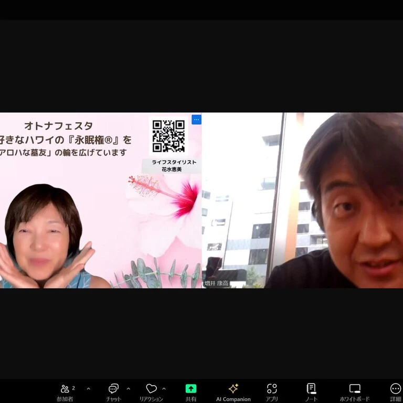Click the QR code in left video
The image size is (403, 403).
click(x=168, y=136)
